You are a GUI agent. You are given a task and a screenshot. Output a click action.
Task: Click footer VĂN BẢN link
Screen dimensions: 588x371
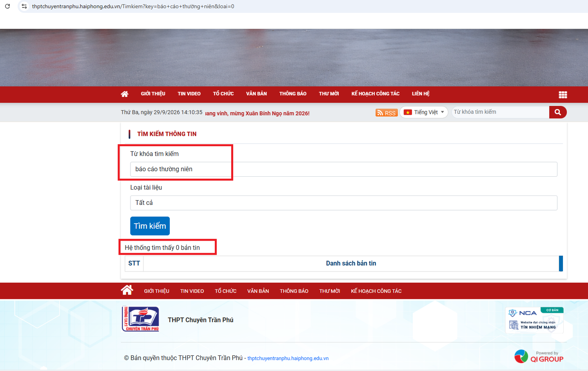(258, 291)
